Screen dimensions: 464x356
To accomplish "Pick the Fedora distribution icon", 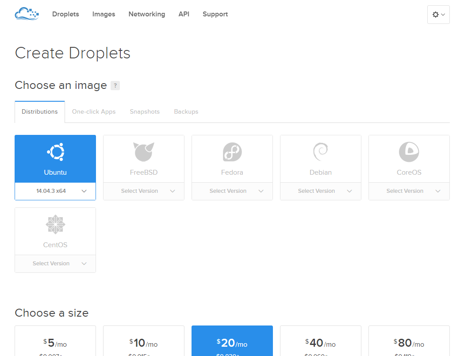I will (232, 152).
